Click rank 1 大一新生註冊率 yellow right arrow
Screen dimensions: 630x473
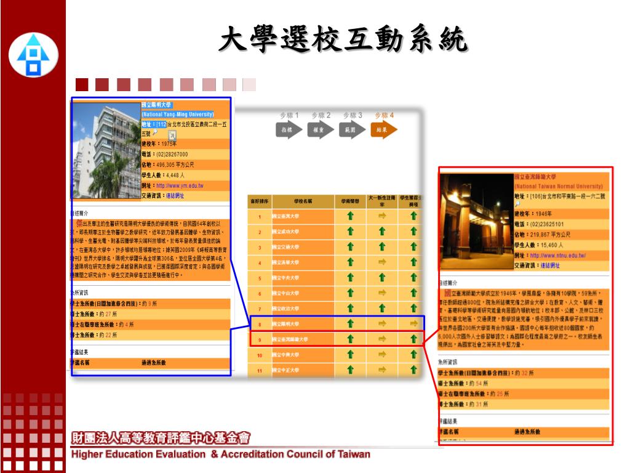[x=382, y=216]
